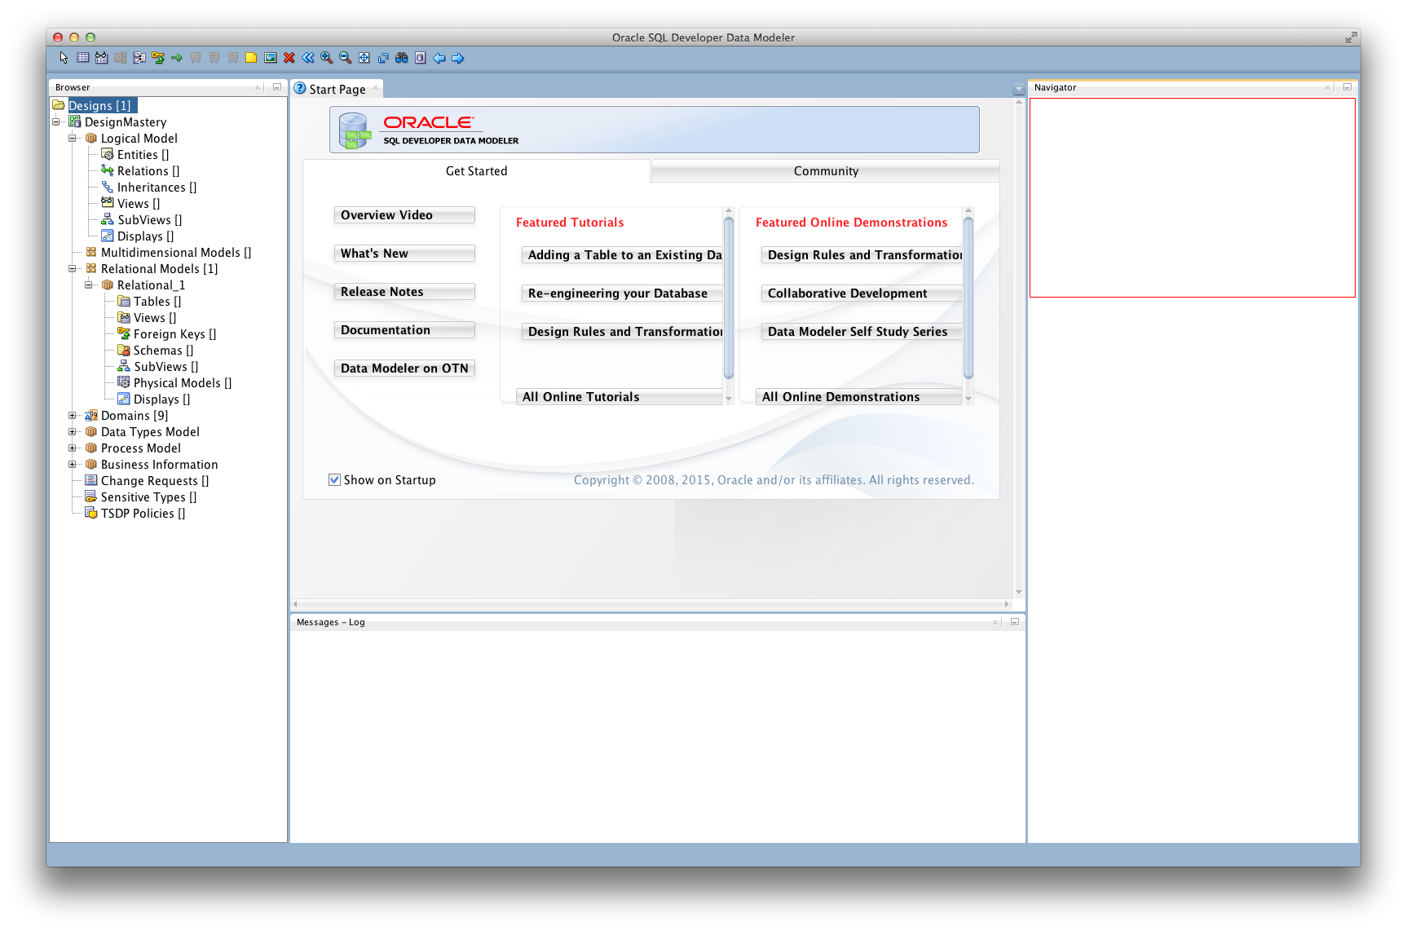Click the yellow New Note icon

251,58
